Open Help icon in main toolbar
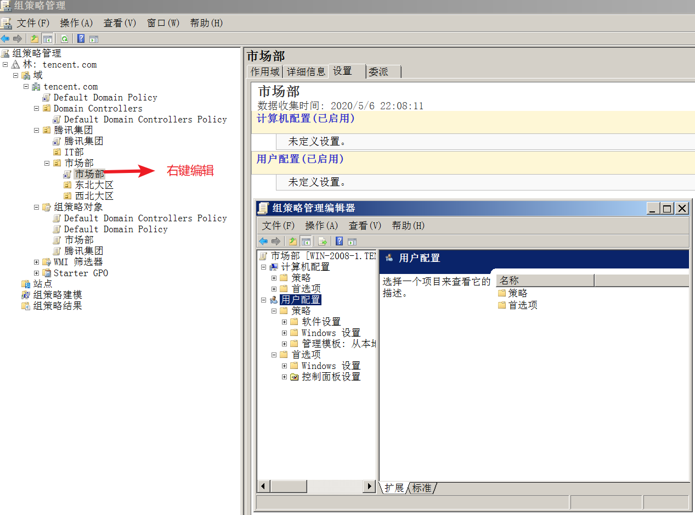Image resolution: width=695 pixels, height=515 pixels. pyautogui.click(x=81, y=38)
